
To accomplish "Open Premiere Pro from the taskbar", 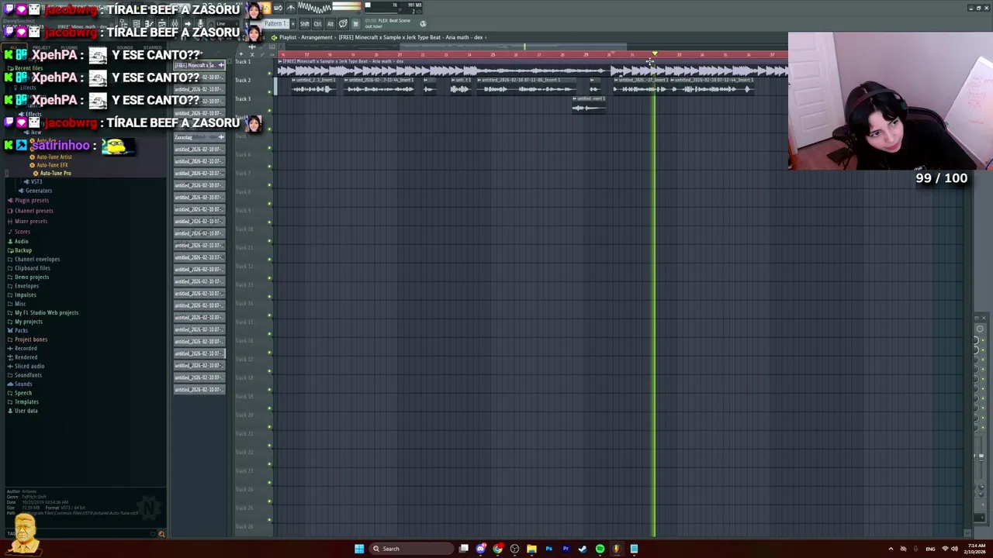I will [566, 549].
